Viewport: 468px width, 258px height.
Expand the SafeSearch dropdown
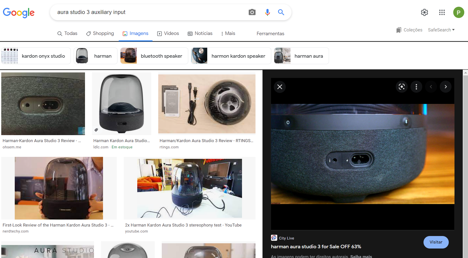(x=441, y=30)
